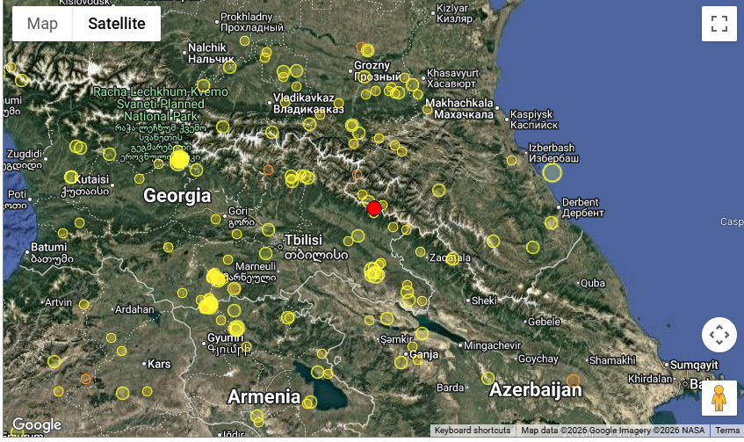The image size is (744, 442).
Task: Enter fullscreen map view
Action: click(719, 24)
